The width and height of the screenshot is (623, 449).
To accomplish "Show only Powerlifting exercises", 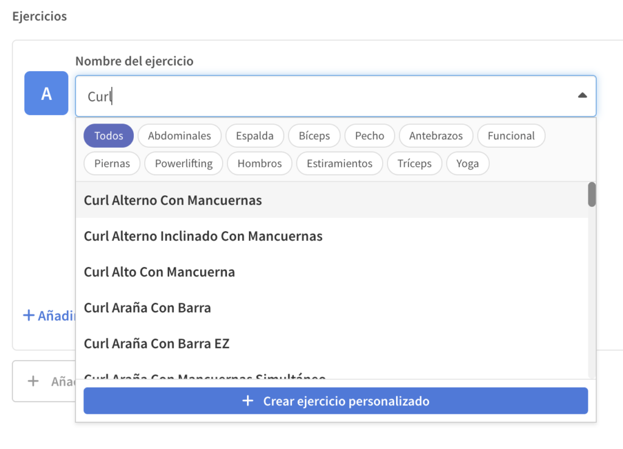I will click(184, 164).
